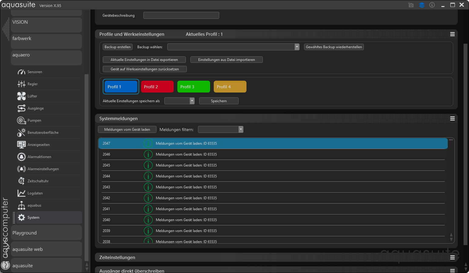Click the Zeitschaltuhr timer icon

click(21, 181)
